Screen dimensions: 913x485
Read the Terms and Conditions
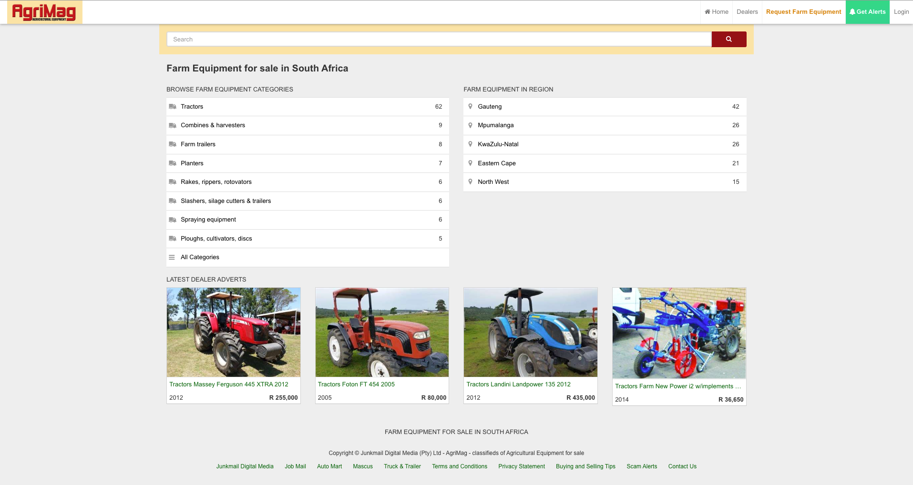(x=460, y=466)
